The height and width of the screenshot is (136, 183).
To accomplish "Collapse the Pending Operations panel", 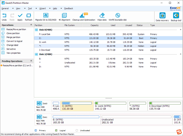I will coord(31,61).
